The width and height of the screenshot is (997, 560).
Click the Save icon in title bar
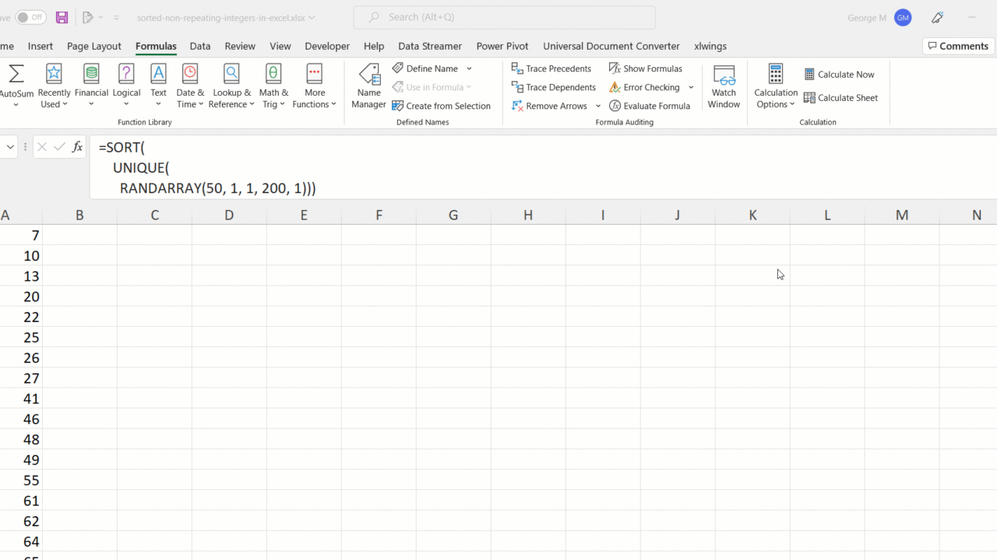[x=62, y=17]
